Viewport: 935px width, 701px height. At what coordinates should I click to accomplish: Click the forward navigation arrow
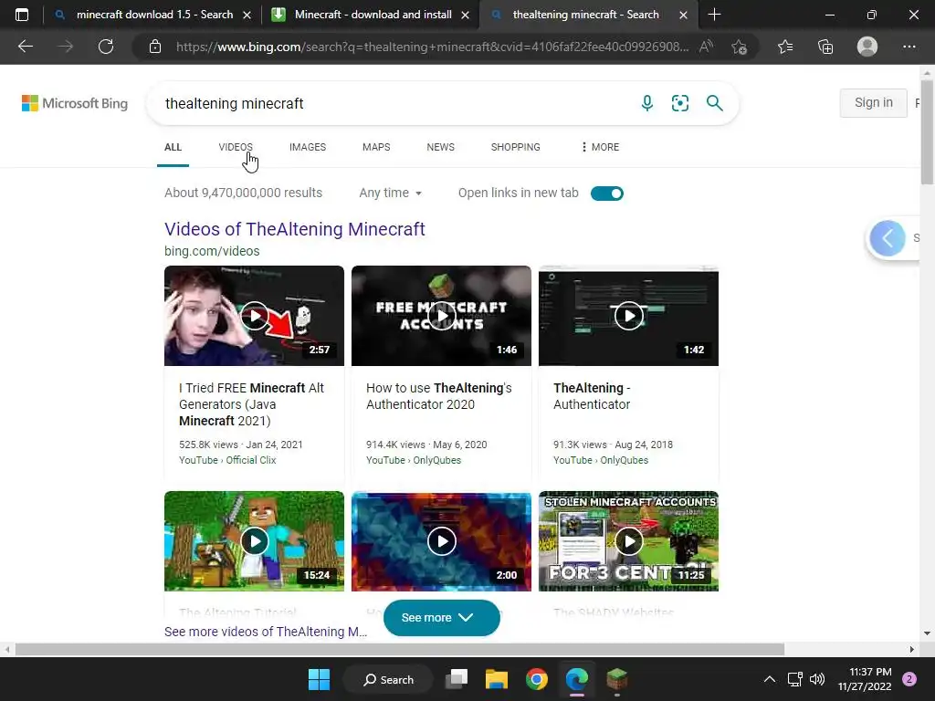click(x=66, y=47)
